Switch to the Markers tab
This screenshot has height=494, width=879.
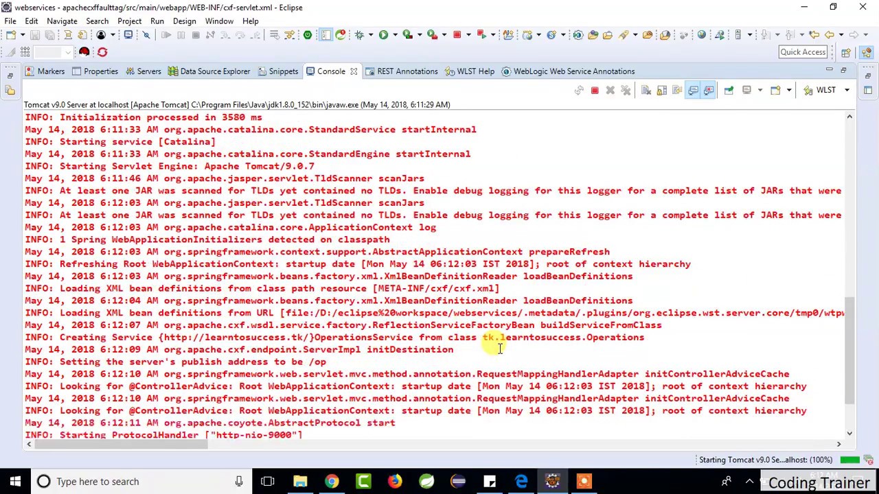click(x=51, y=71)
